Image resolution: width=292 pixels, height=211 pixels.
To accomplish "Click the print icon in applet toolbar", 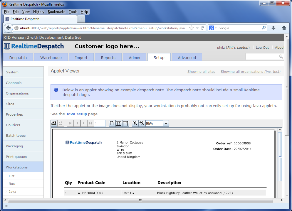I will click(x=54, y=123).
